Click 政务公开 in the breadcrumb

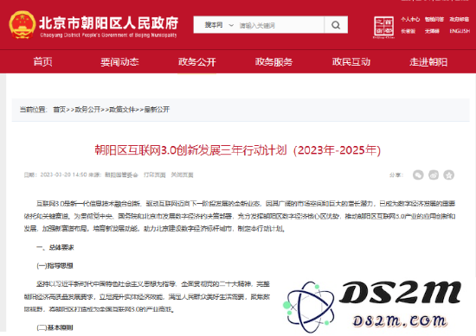(x=87, y=110)
